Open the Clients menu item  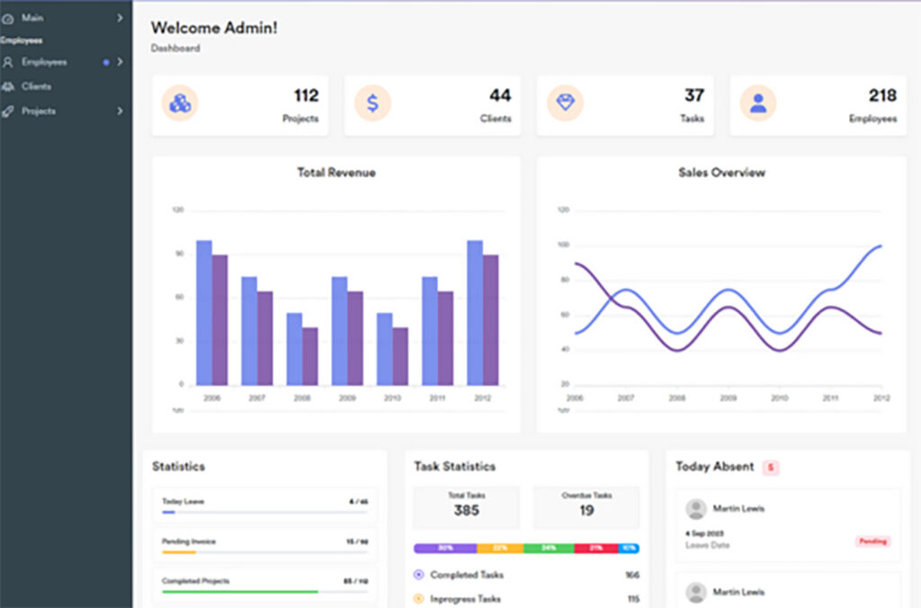point(37,87)
